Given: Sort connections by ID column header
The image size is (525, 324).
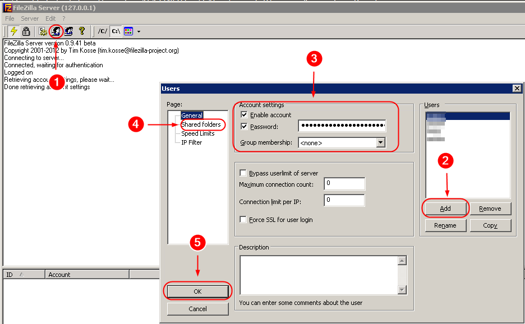Looking at the screenshot, I should point(24,275).
